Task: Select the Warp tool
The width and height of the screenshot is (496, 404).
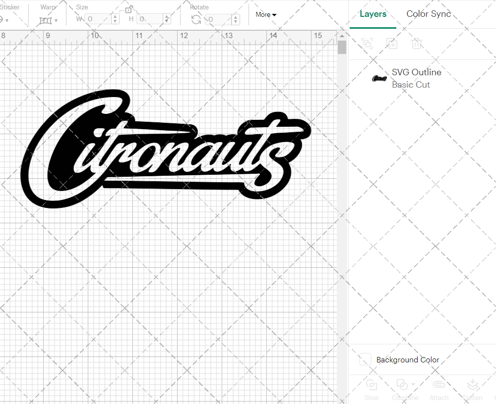Action: click(x=46, y=20)
